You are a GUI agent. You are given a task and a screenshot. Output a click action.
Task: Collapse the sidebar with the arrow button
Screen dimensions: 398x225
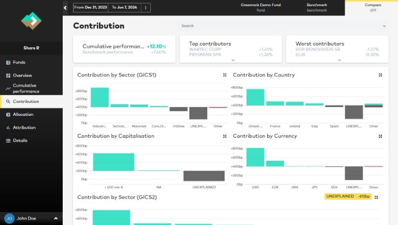[65, 8]
